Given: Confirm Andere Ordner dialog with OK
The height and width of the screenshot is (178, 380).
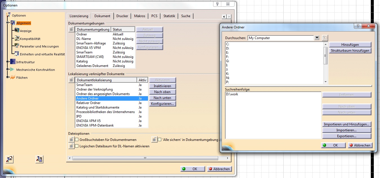Looking at the screenshot, I should pyautogui.click(x=333, y=145).
